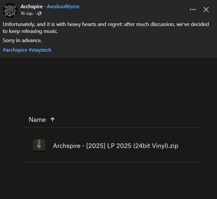The height and width of the screenshot is (199, 217).
Task: Click the "Sorry in advance." line
Action: click(x=22, y=40)
